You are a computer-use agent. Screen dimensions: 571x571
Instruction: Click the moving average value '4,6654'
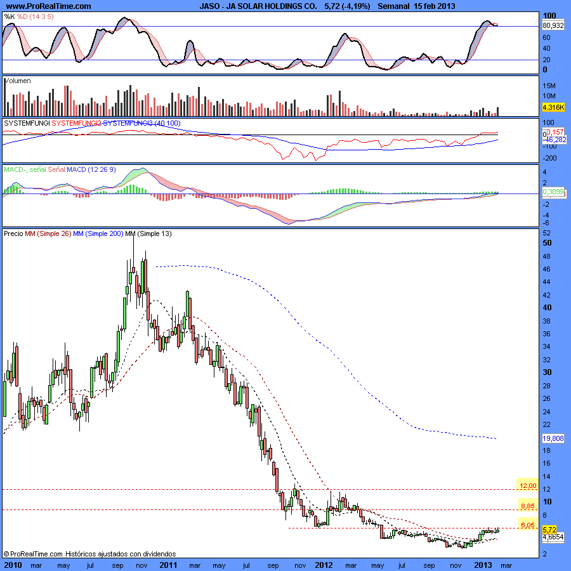[553, 537]
